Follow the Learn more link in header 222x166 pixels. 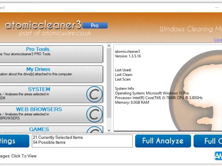click(218, 40)
